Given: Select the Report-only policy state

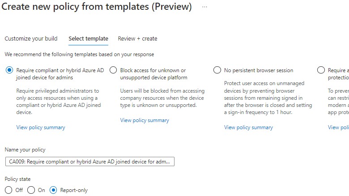Looking at the screenshot, I should click(53, 190).
